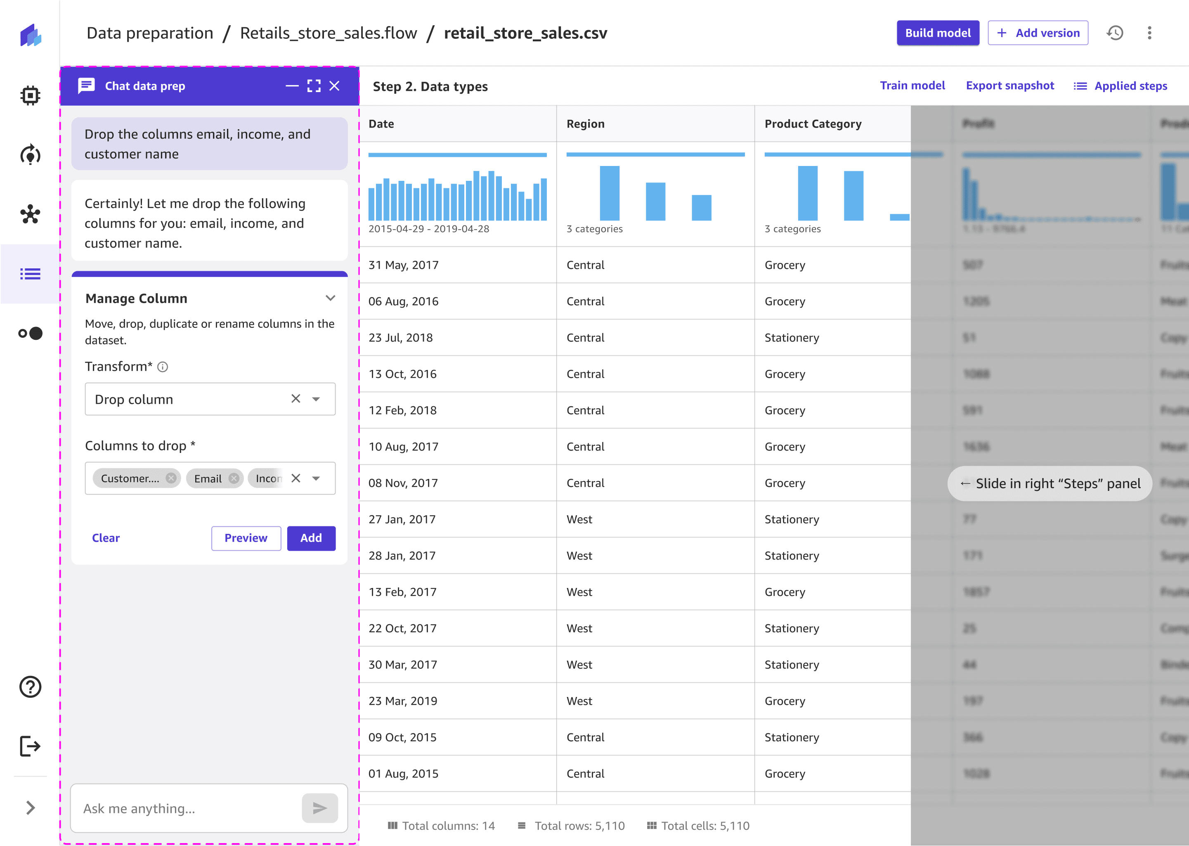Open the Columns to drop dropdown arrow
The height and width of the screenshot is (846, 1189).
point(316,479)
